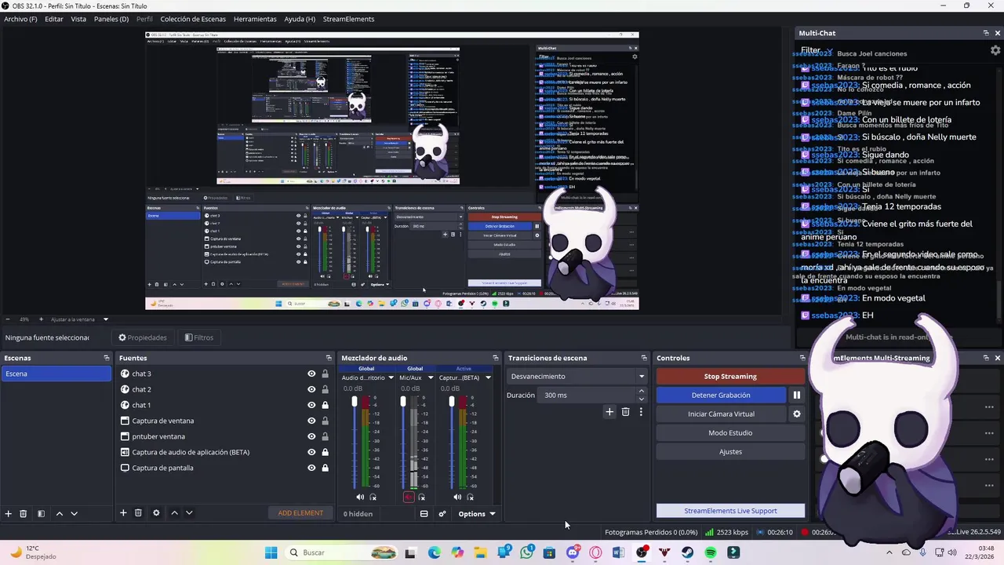
Task: Open transition properties three-dot menu
Action: [x=641, y=412]
